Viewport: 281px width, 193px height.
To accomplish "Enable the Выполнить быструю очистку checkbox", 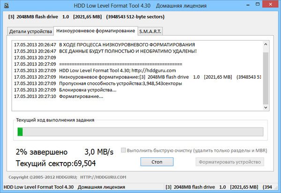I will coord(124,150).
